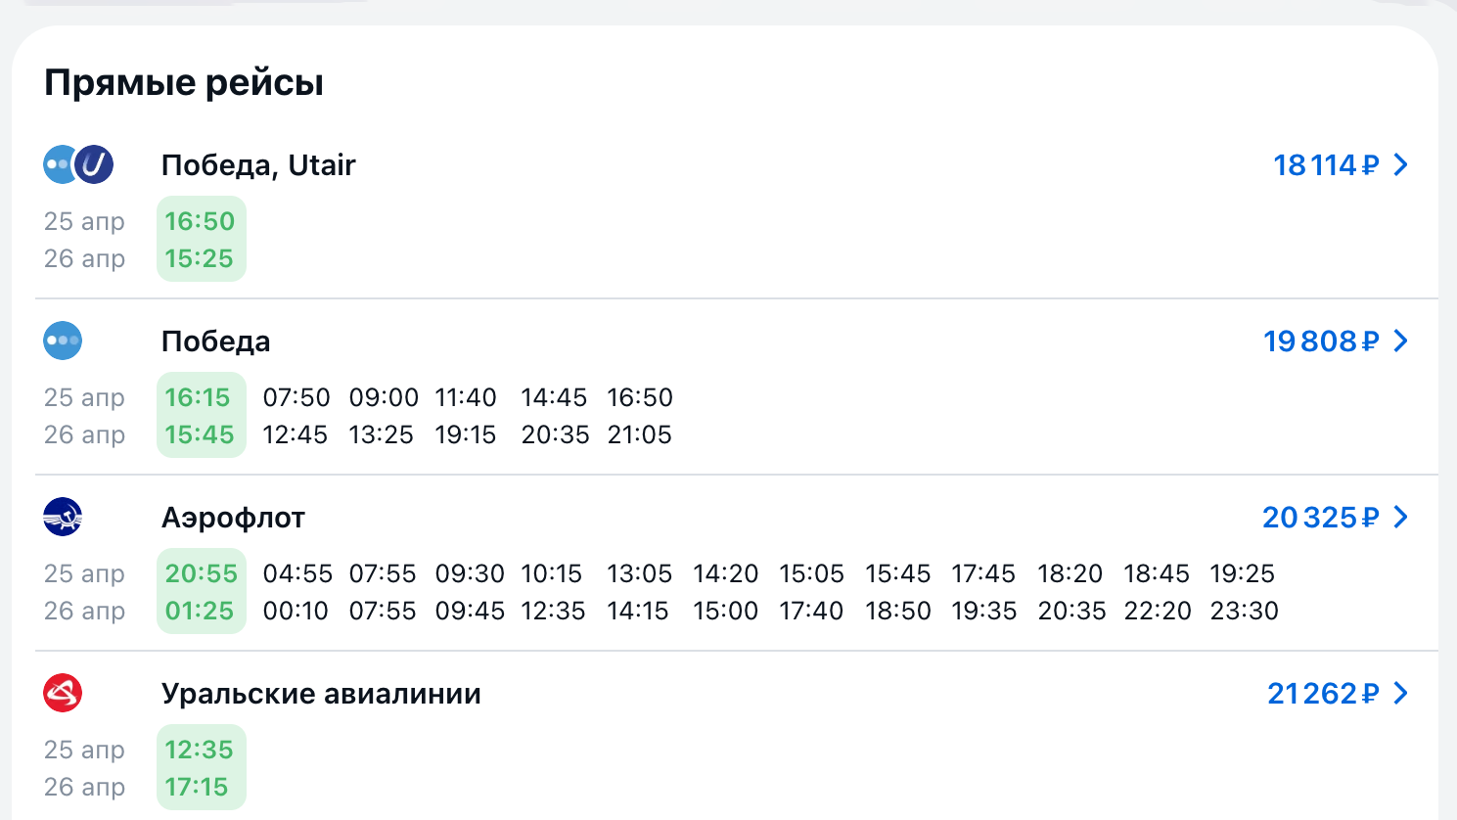
Task: Choose Победа 11:40 departure option
Action: [466, 397]
